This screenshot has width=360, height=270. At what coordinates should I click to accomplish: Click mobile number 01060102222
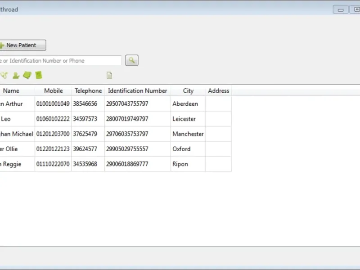point(53,119)
